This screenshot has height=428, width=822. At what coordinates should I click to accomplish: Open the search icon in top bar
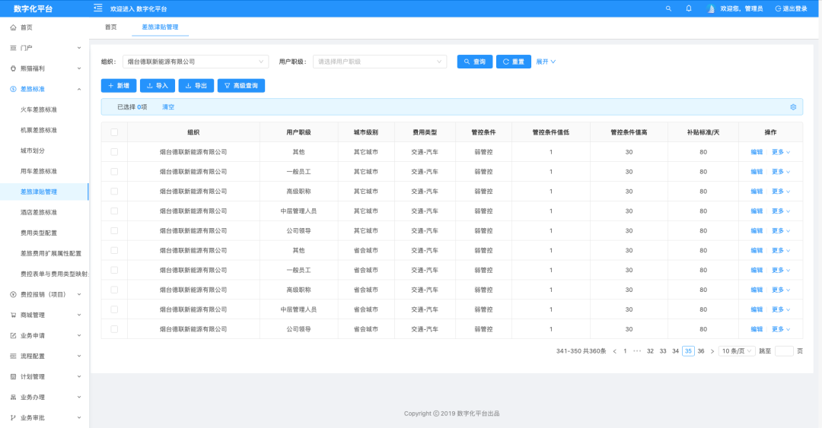click(668, 8)
